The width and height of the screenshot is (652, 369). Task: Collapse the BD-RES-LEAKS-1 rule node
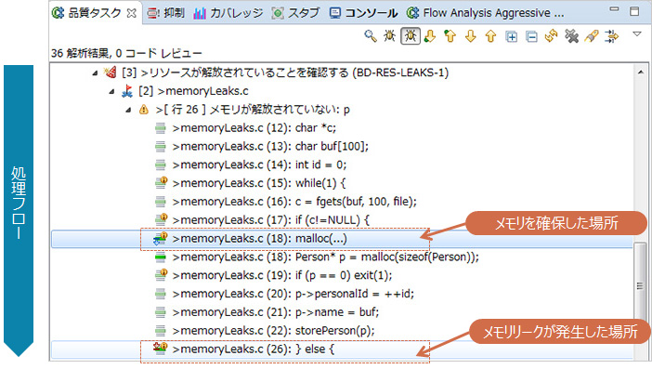tap(95, 73)
